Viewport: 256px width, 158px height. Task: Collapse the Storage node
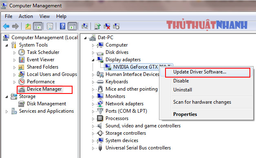pyautogui.click(x=7, y=97)
